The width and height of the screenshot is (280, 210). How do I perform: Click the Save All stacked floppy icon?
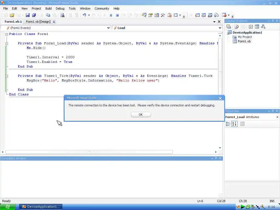click(x=34, y=15)
